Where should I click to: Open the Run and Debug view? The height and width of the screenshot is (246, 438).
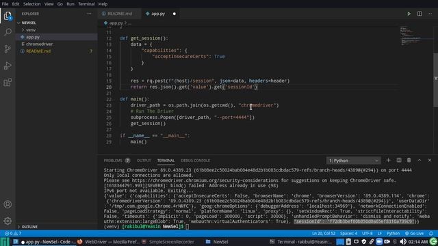8,66
